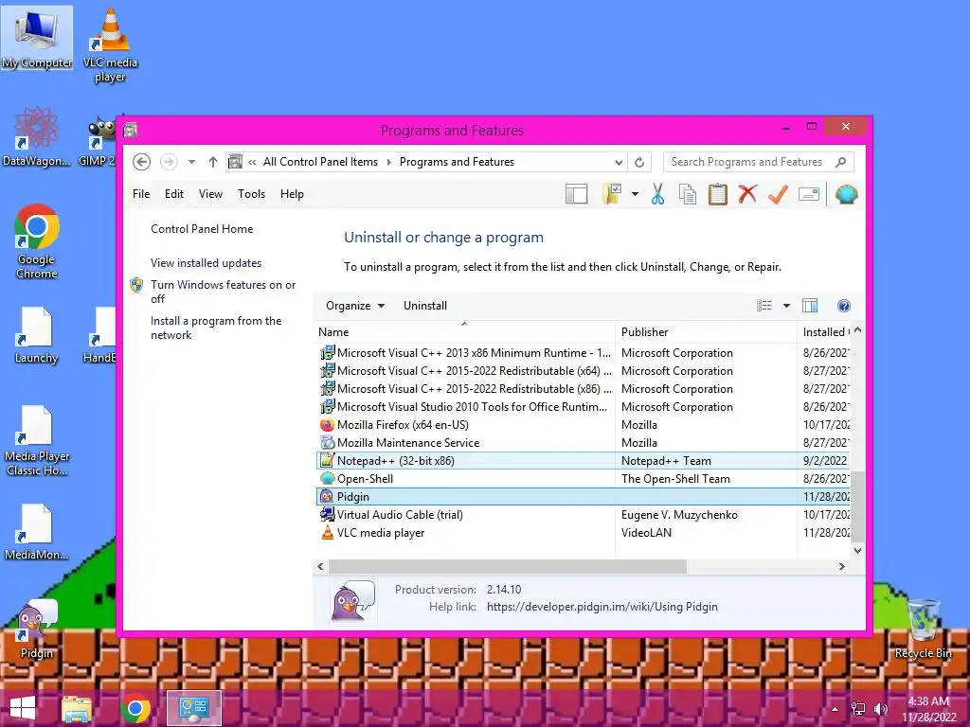970x727 pixels.
Task: Open the Tools menu
Action: coord(251,194)
